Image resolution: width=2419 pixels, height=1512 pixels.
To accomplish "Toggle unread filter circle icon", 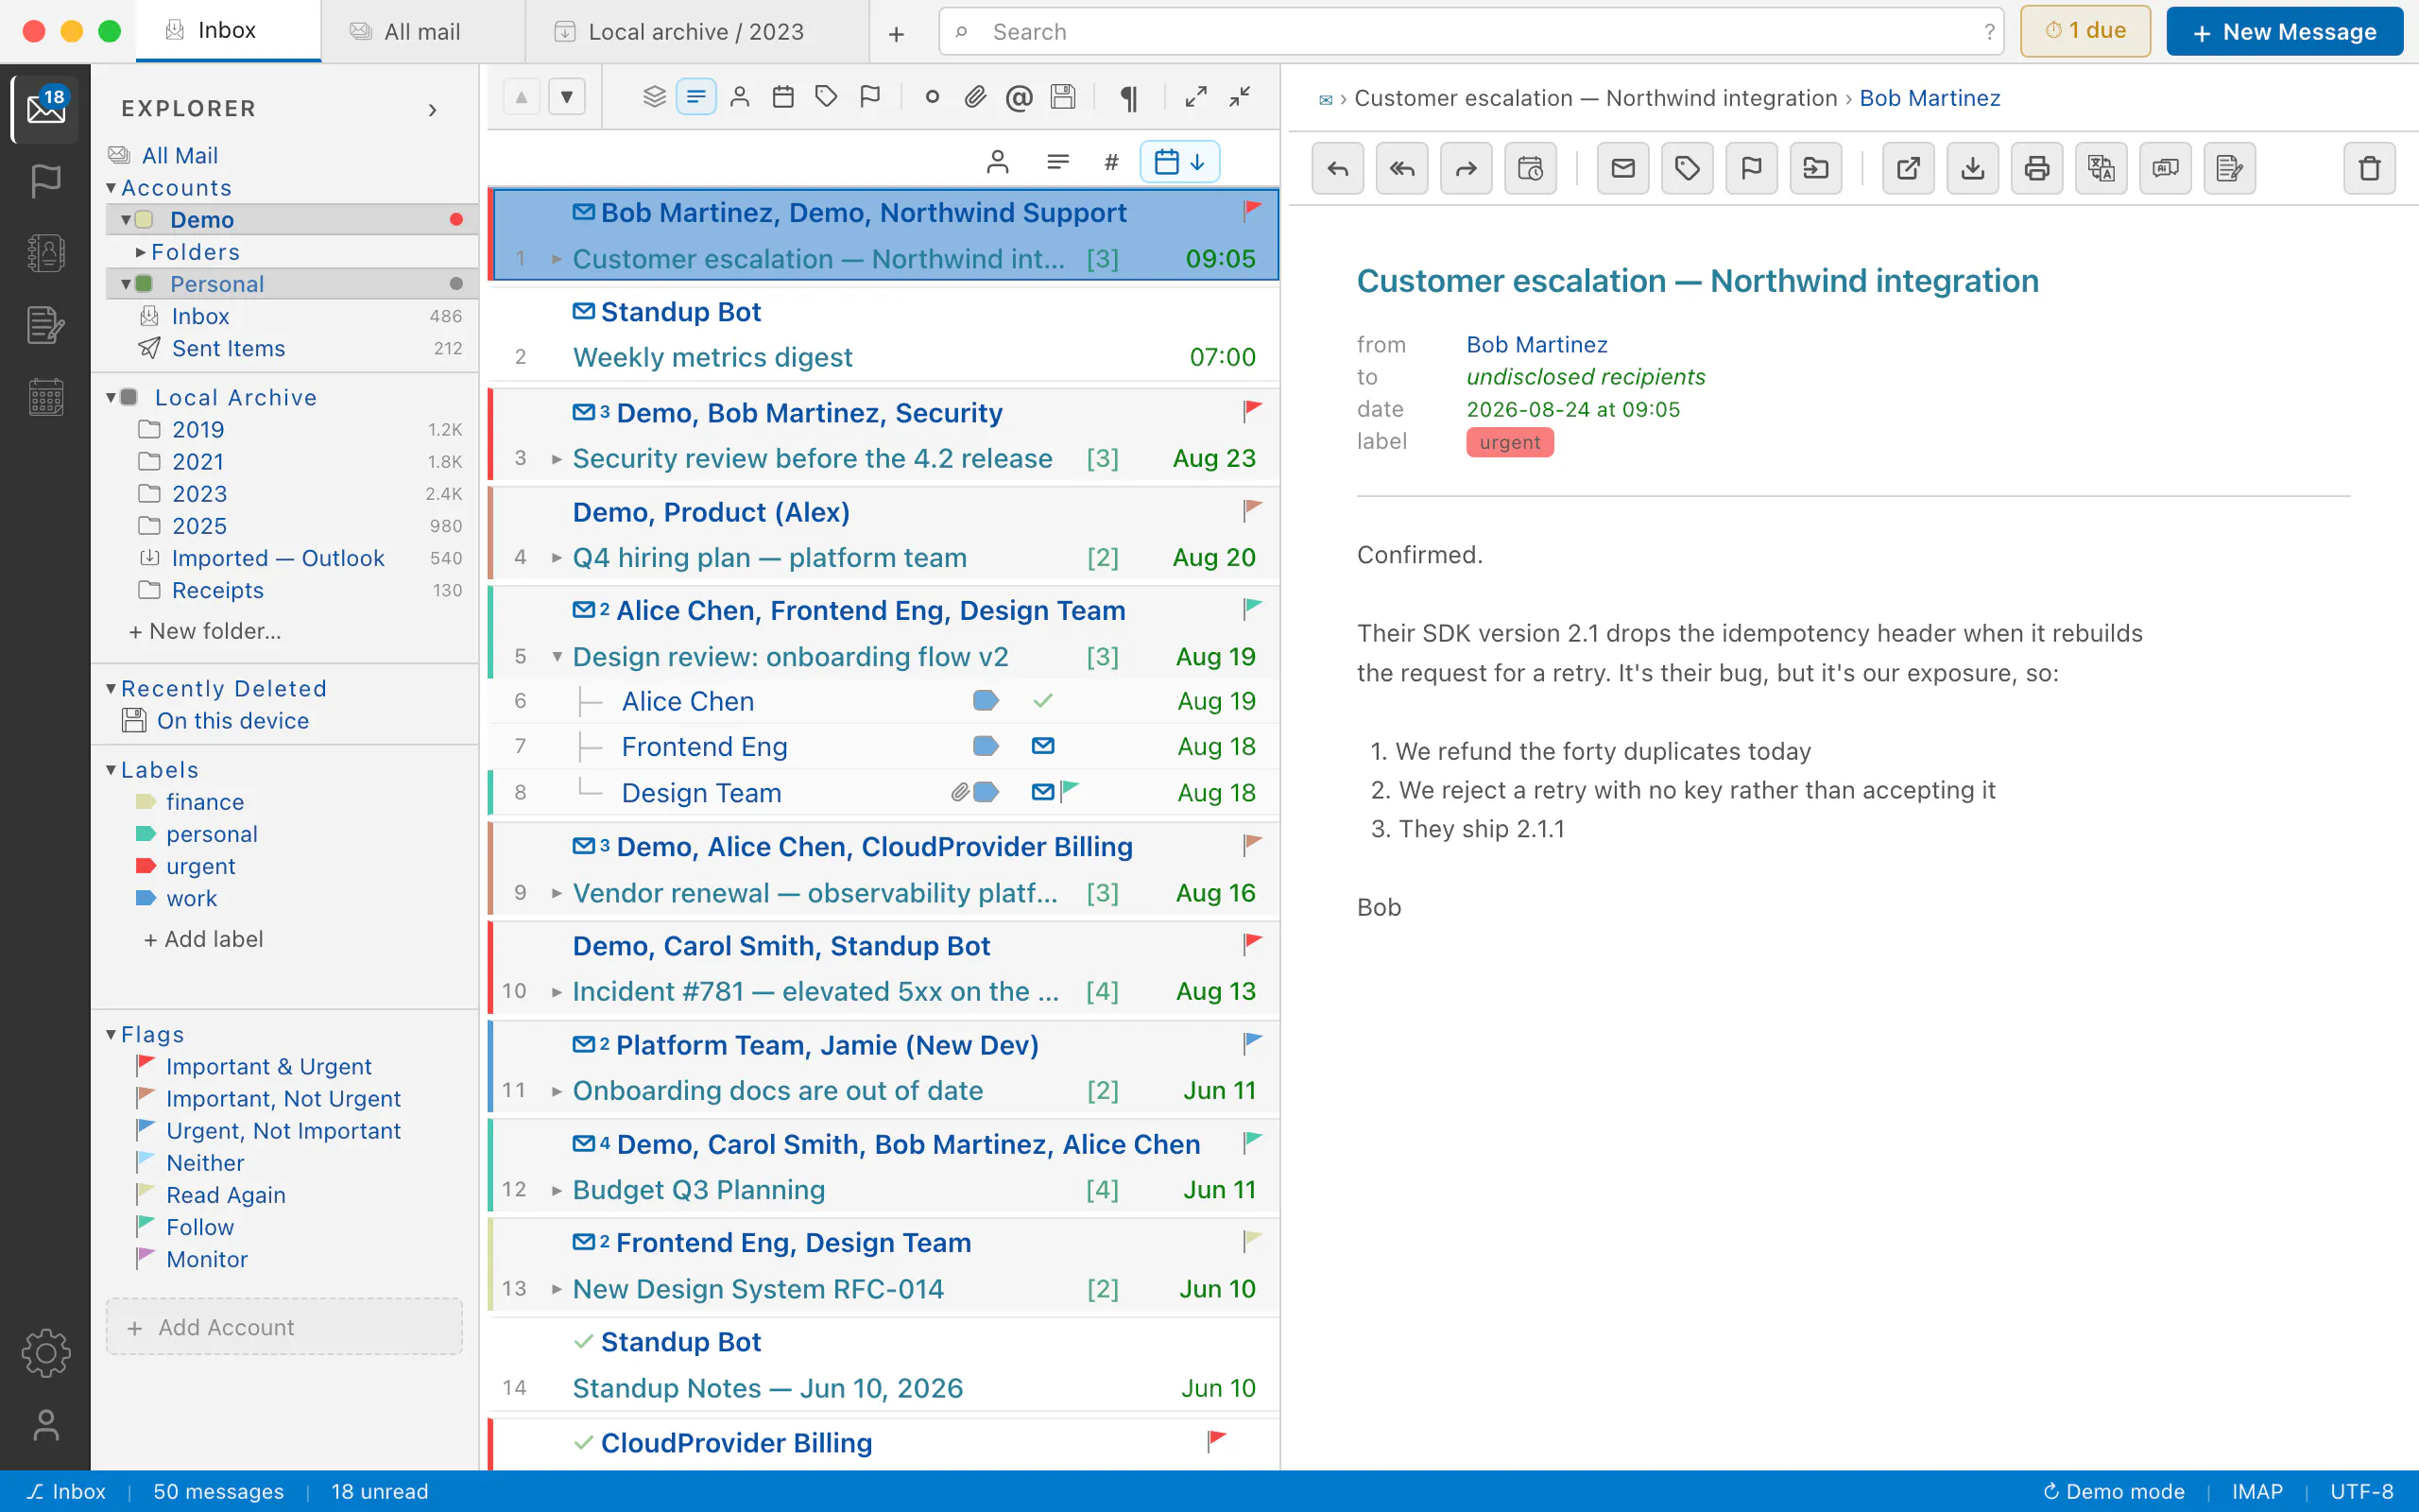I will 932,96.
